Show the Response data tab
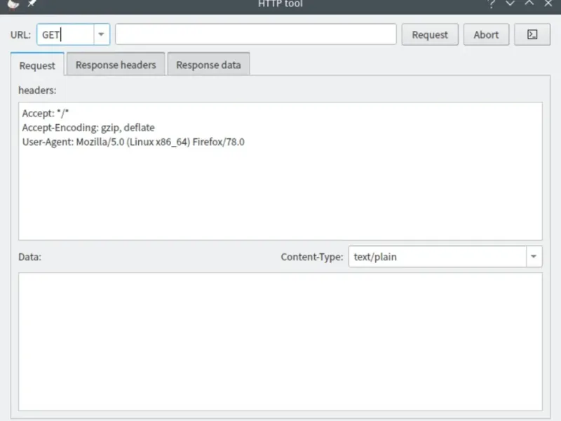Viewport: 561px width, 421px height. pos(208,65)
